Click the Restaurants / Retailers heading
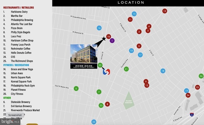Viewport: 204px width, 125px height. click(x=19, y=7)
